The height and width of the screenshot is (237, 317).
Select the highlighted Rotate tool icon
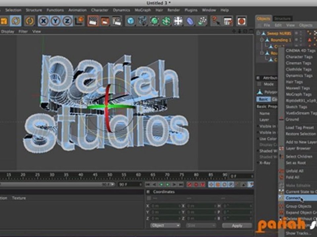[16, 21]
